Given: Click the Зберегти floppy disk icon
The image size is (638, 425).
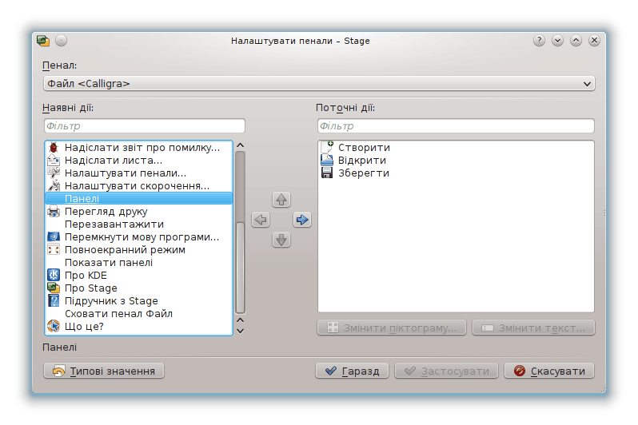Looking at the screenshot, I should [x=327, y=173].
